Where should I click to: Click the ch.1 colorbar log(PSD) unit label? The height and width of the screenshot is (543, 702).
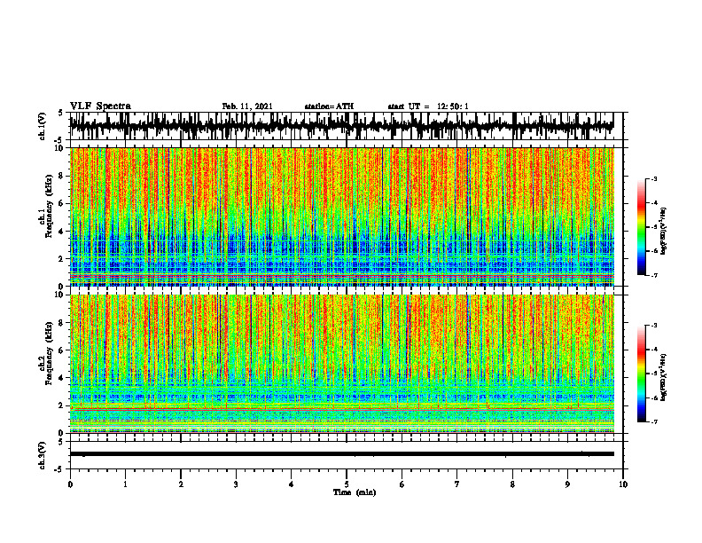click(x=665, y=231)
